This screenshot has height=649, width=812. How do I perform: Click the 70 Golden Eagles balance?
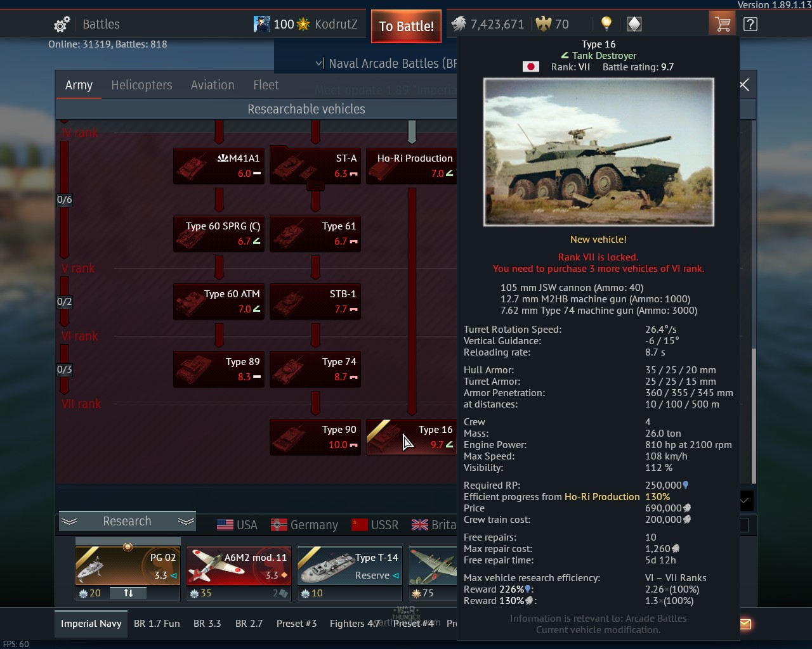[x=562, y=24]
